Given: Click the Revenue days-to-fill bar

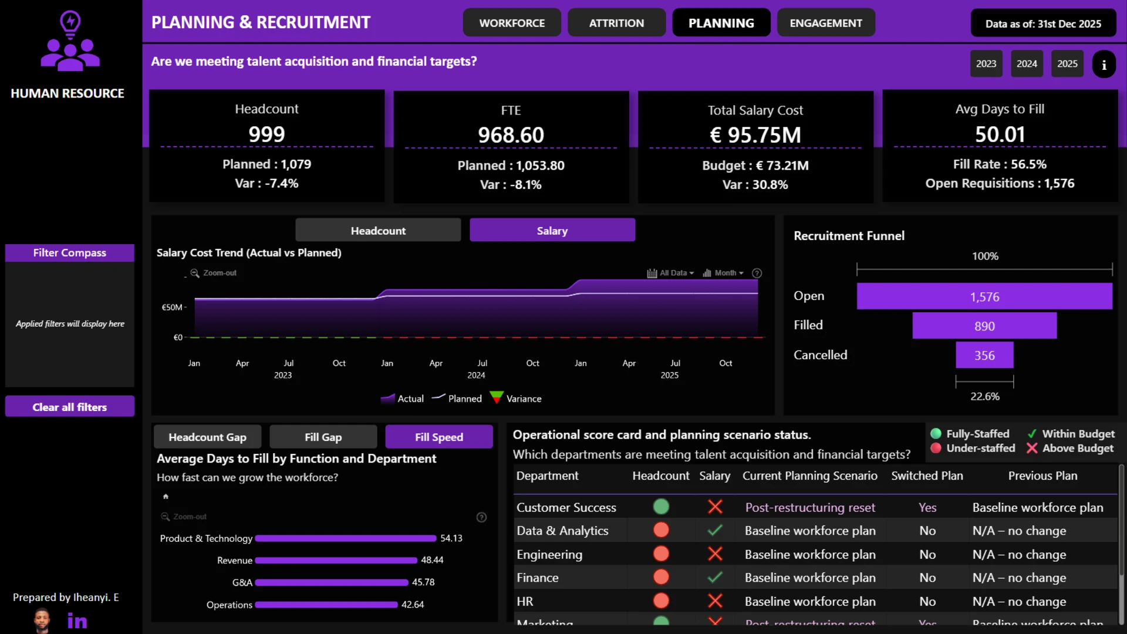Looking at the screenshot, I should [x=336, y=561].
